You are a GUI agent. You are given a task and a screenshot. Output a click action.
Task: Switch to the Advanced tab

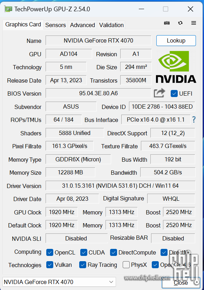pyautogui.click(x=82, y=25)
